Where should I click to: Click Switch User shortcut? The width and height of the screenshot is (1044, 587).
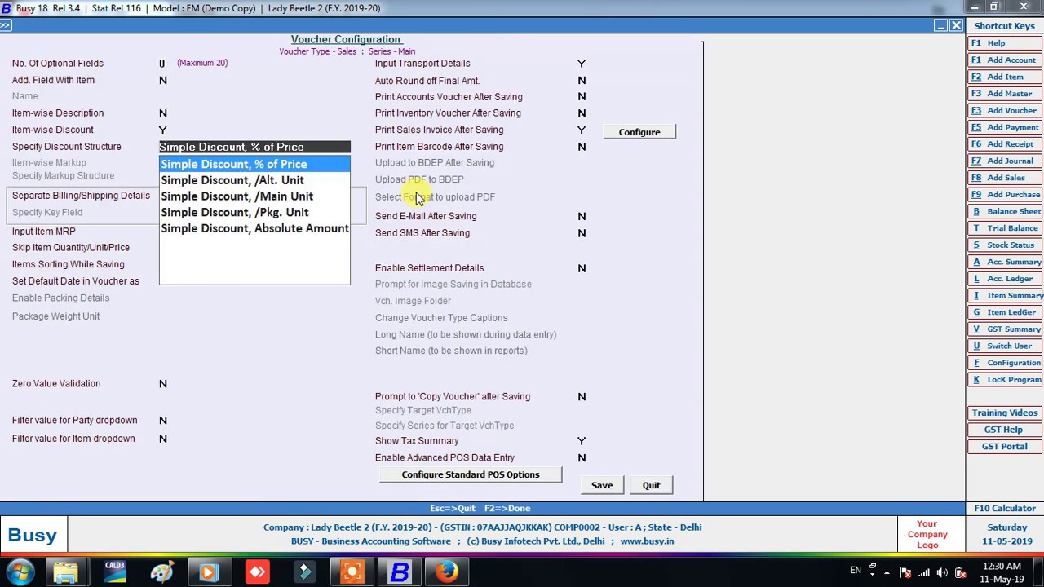pyautogui.click(x=1005, y=346)
